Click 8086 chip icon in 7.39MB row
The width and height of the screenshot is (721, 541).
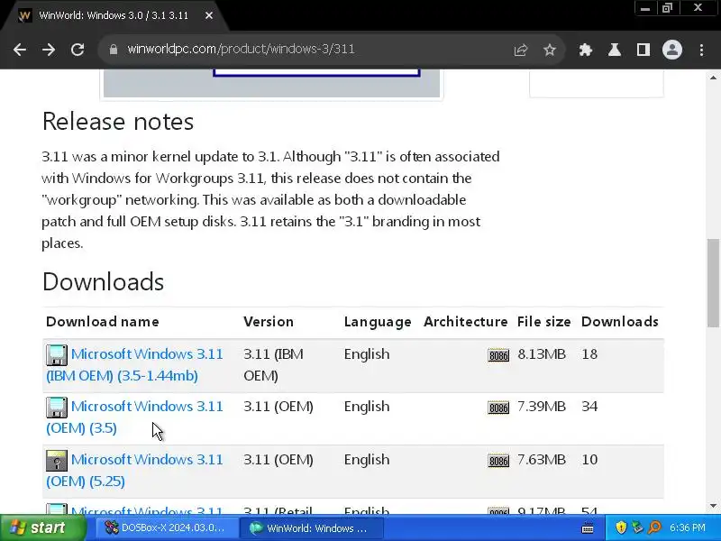coord(498,408)
